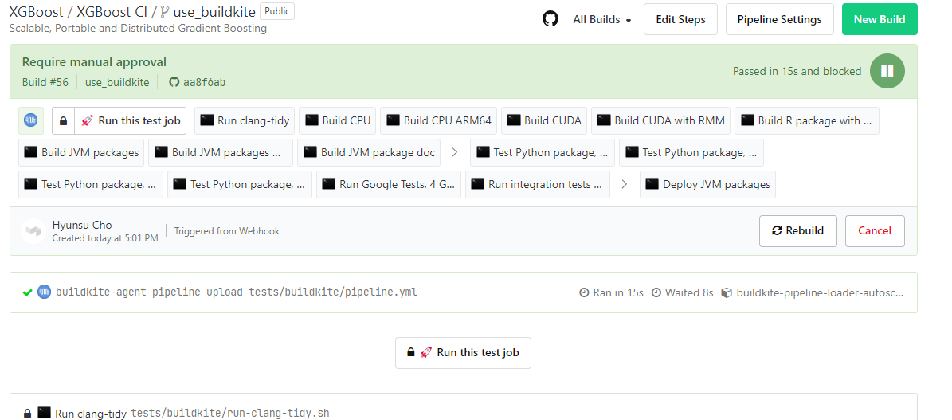Click the Triggered from Webhook text
952x420 pixels.
pos(227,231)
